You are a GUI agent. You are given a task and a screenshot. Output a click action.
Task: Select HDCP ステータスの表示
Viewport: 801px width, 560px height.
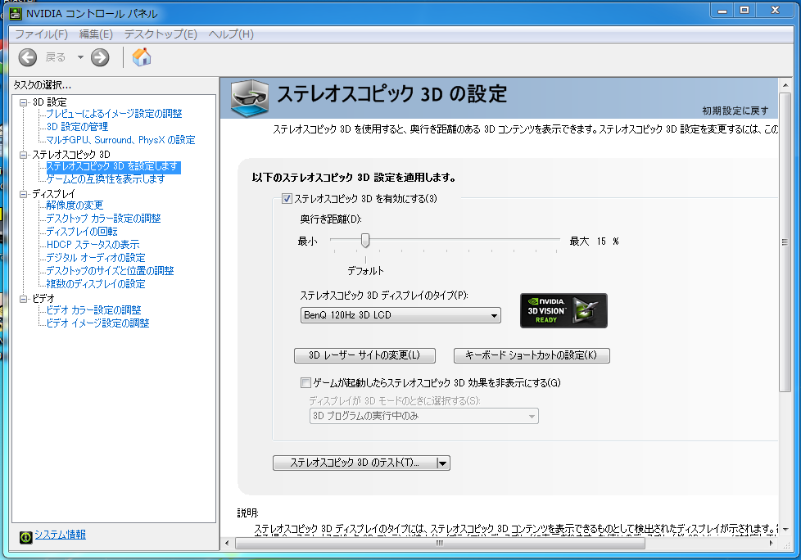(93, 245)
